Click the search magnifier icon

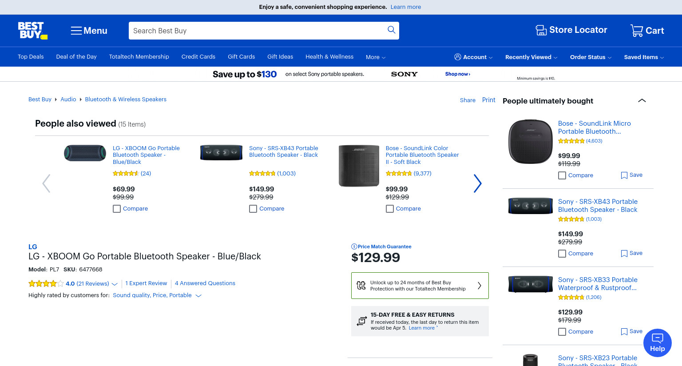391,30
